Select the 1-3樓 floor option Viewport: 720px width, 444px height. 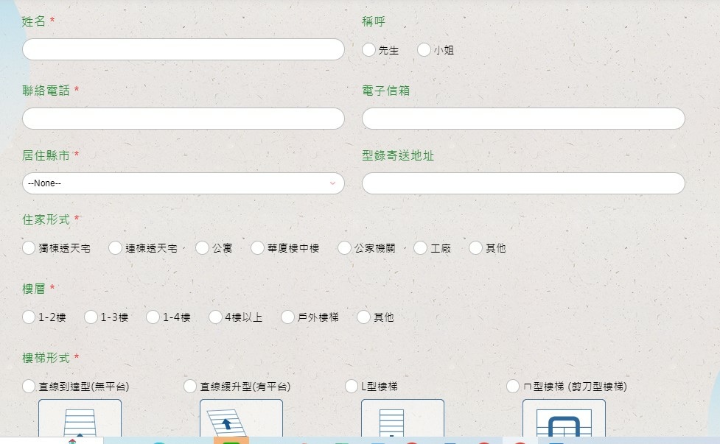click(91, 317)
